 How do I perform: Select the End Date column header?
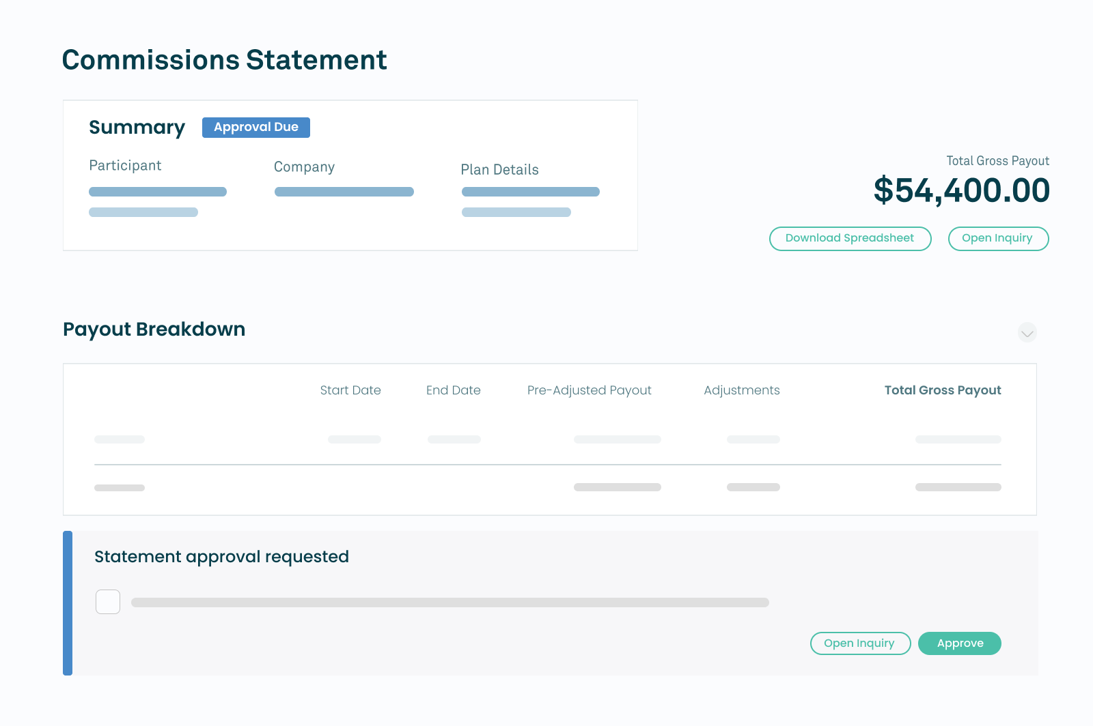[453, 390]
